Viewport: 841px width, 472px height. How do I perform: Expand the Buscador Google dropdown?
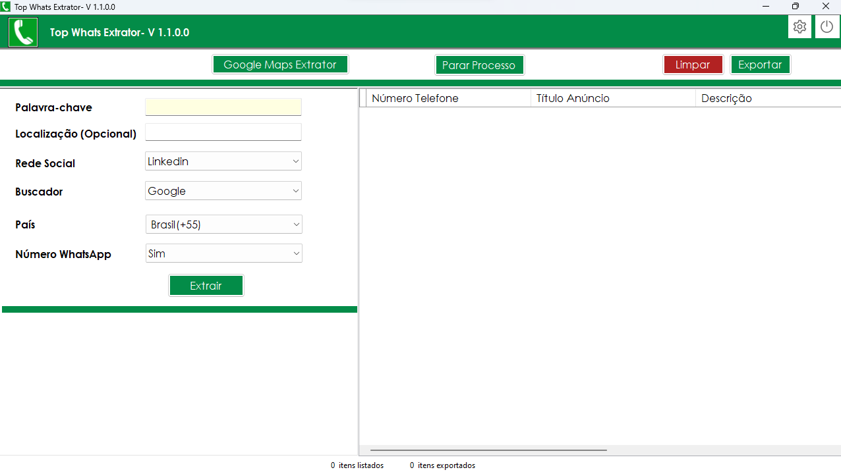223,191
